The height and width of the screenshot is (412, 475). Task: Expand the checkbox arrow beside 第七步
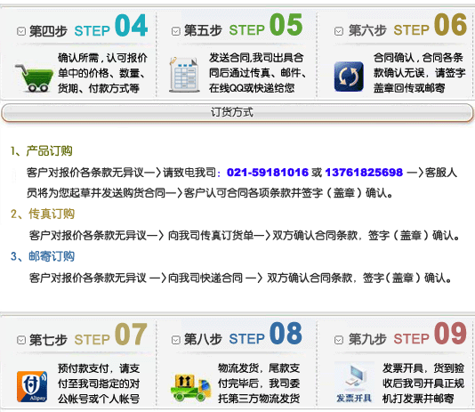(x=21, y=340)
